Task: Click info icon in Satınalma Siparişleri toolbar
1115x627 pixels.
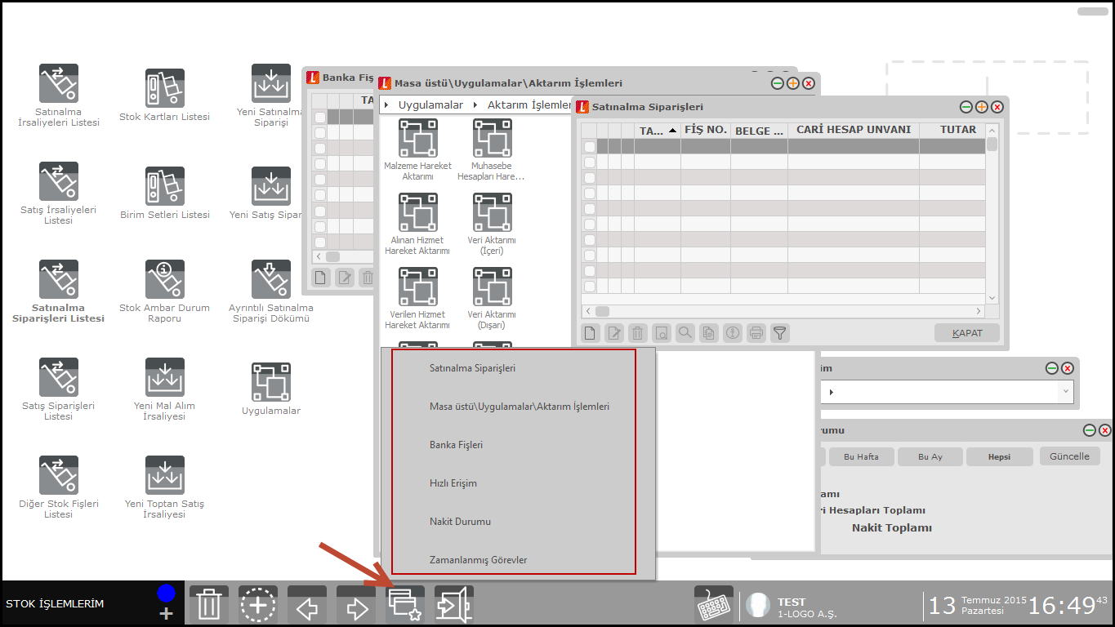Action: pyautogui.click(x=733, y=332)
